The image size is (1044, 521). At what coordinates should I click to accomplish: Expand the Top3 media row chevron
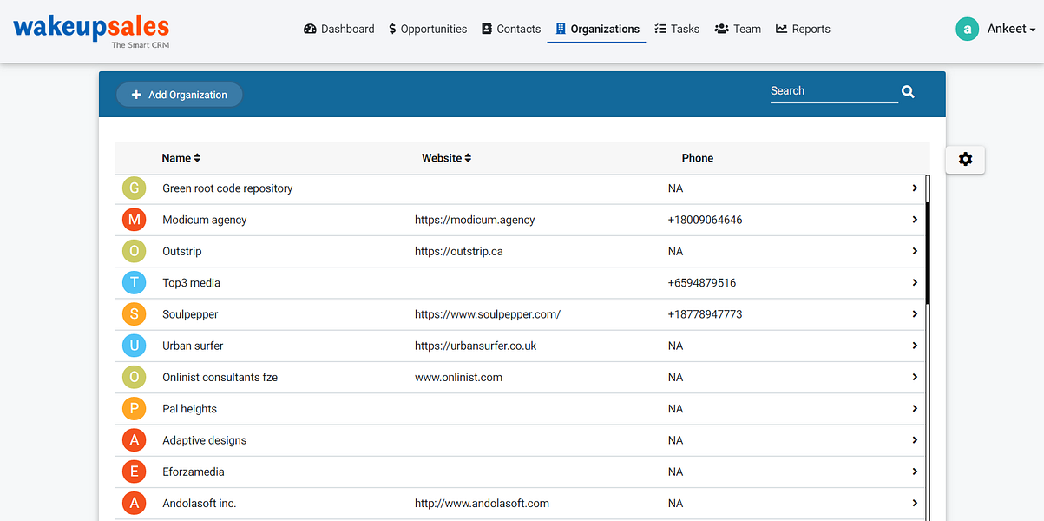[x=915, y=282]
